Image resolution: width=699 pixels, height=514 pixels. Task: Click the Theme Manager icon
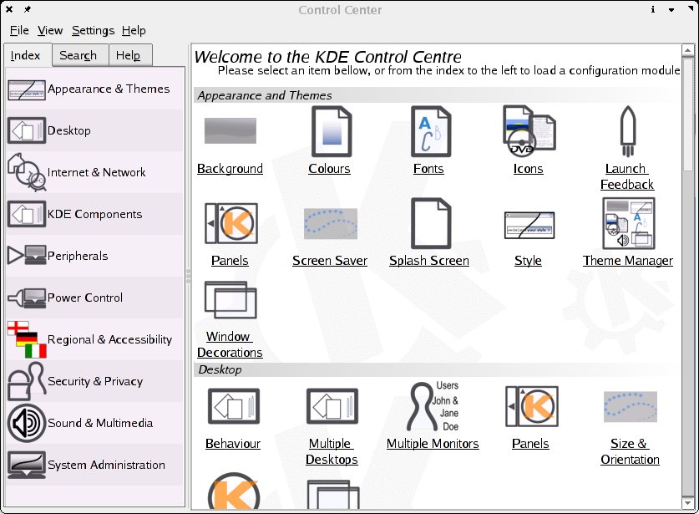(629, 223)
